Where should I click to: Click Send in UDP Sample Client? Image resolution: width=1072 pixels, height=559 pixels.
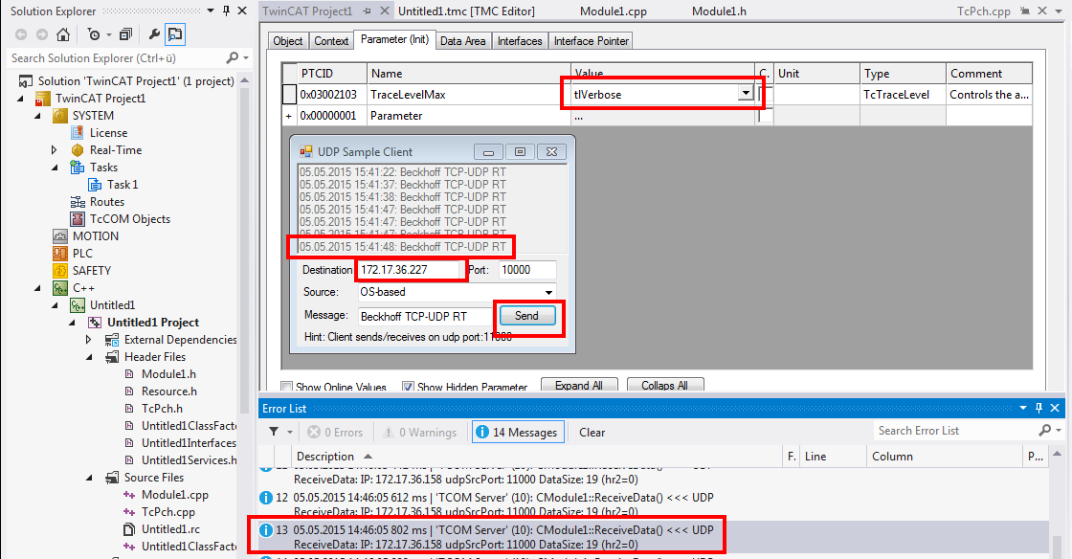[x=526, y=316]
